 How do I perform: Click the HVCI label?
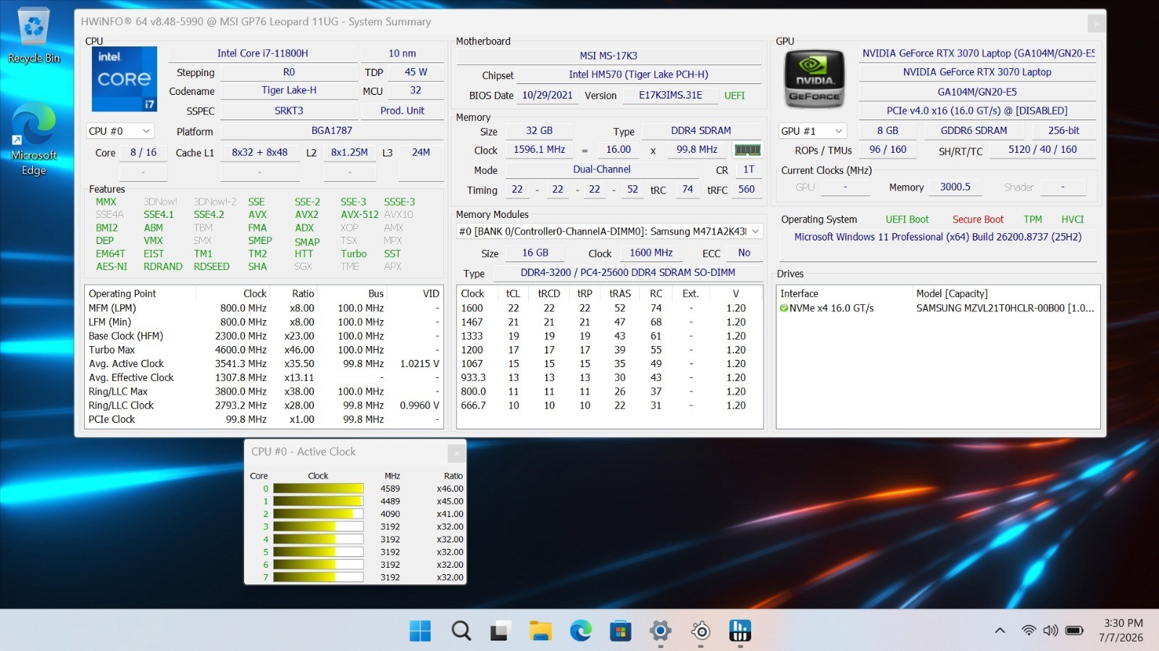pyautogui.click(x=1073, y=219)
